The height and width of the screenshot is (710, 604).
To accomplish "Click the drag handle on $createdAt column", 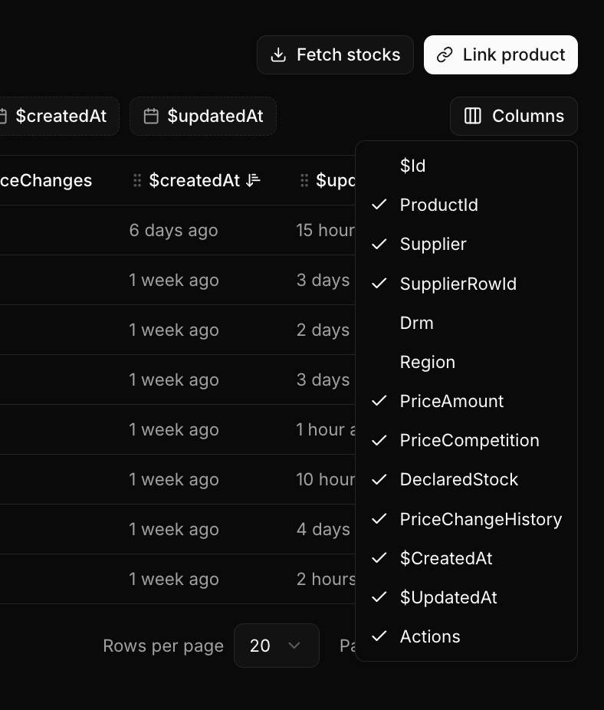I will coord(136,180).
